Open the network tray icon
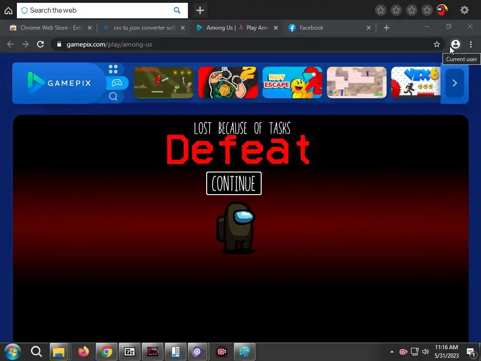Viewport: 481px width, 361px height. (x=414, y=352)
